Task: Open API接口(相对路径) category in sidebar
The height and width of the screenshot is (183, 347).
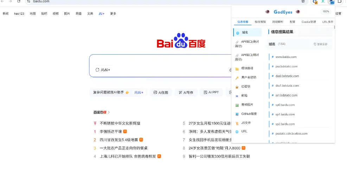Action: (248, 57)
